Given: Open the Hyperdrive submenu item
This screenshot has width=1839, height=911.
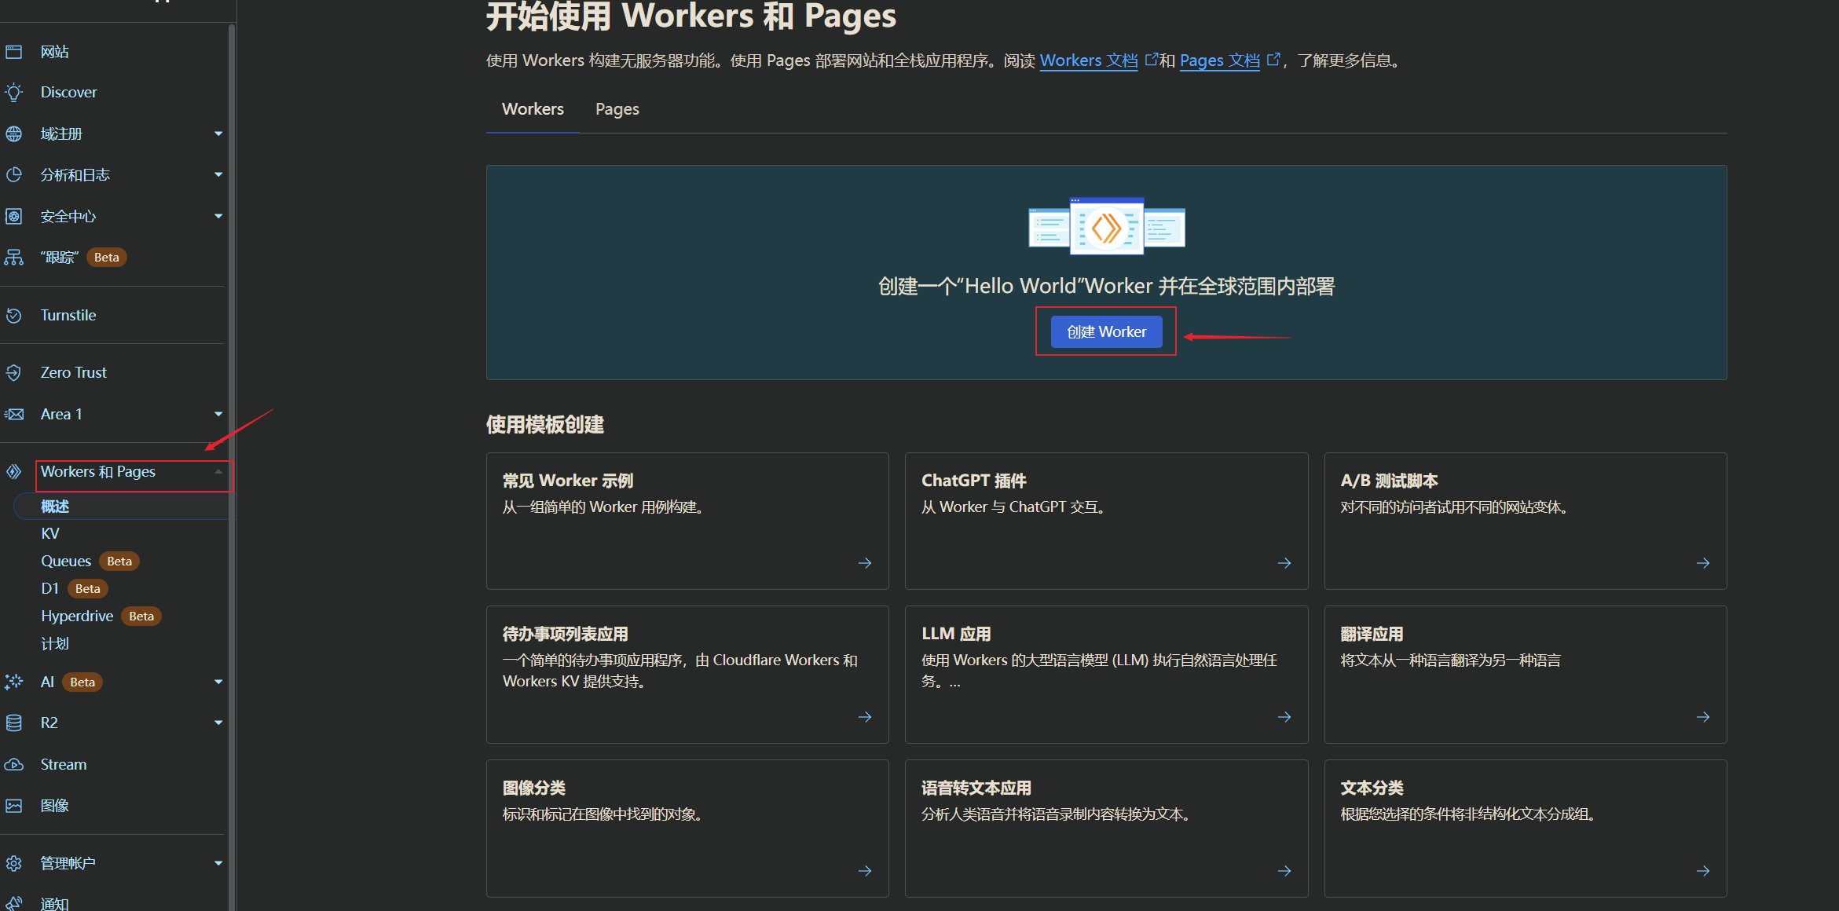Looking at the screenshot, I should [77, 616].
